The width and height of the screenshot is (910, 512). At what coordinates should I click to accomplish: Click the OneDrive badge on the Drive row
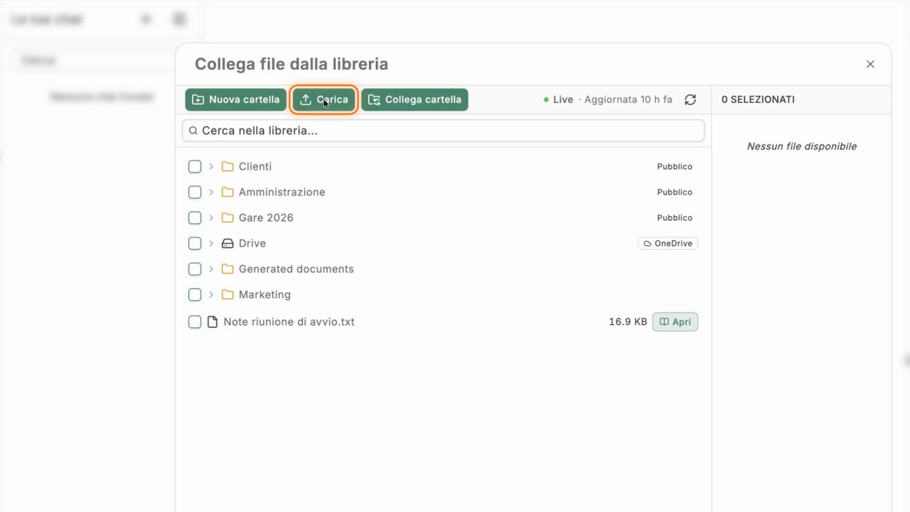click(668, 243)
